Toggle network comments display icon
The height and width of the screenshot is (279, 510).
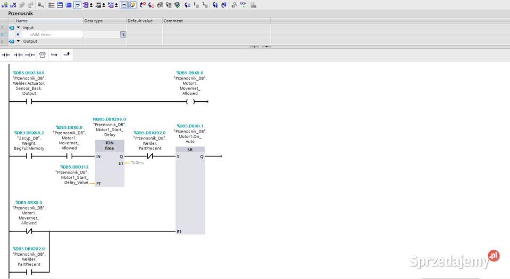pyautogui.click(x=123, y=5)
